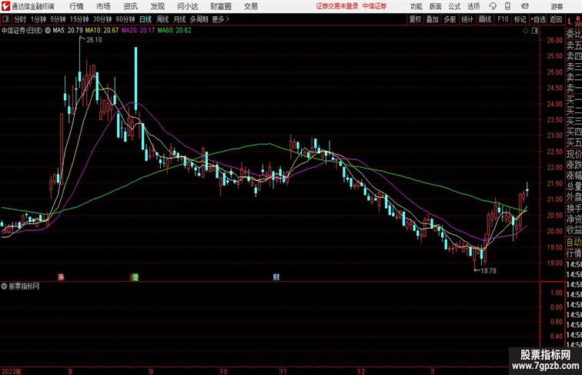Click the 2023年 label on time axis
This screenshot has height=375, width=582.
point(12,371)
